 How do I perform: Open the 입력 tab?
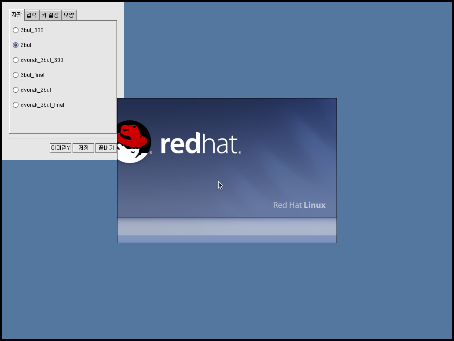[32, 15]
